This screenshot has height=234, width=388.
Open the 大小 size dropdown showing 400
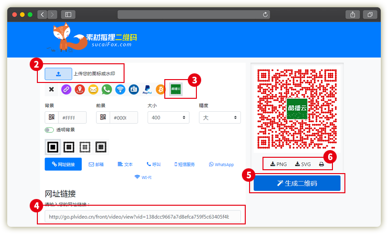point(168,117)
